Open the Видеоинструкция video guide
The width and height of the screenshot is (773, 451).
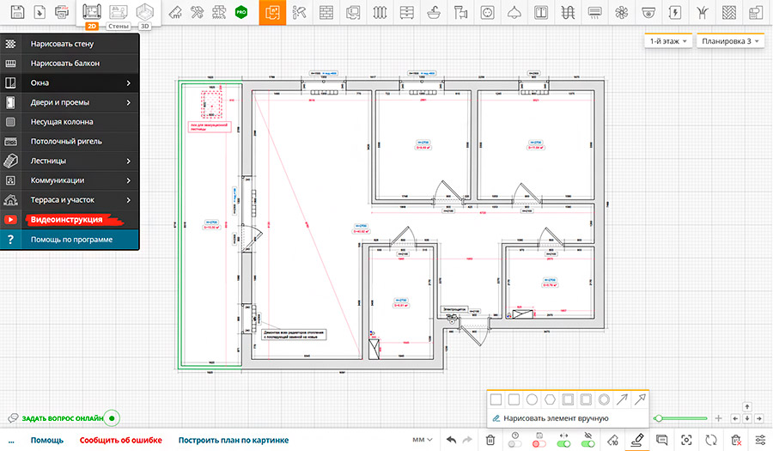click(x=70, y=220)
